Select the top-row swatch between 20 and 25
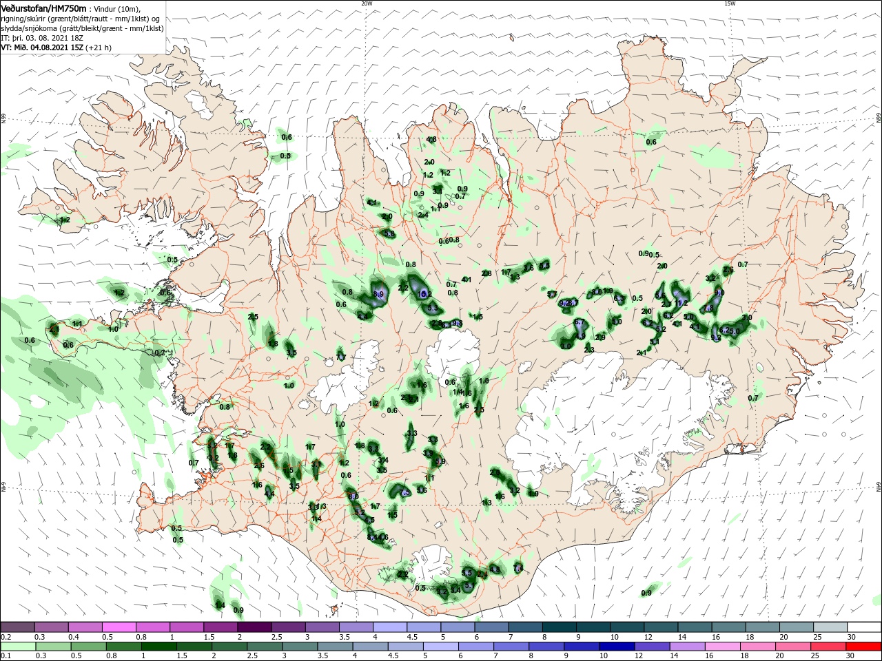This screenshot has height=661, width=882. tap(797, 627)
